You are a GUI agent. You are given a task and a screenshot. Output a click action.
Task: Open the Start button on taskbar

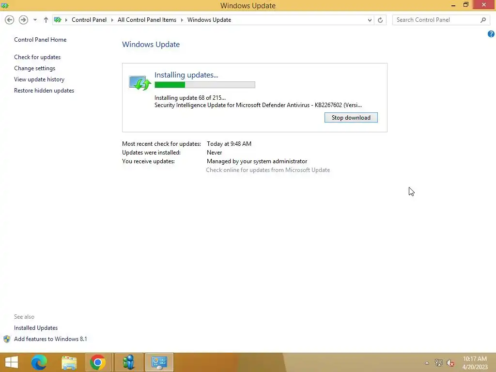click(x=12, y=362)
